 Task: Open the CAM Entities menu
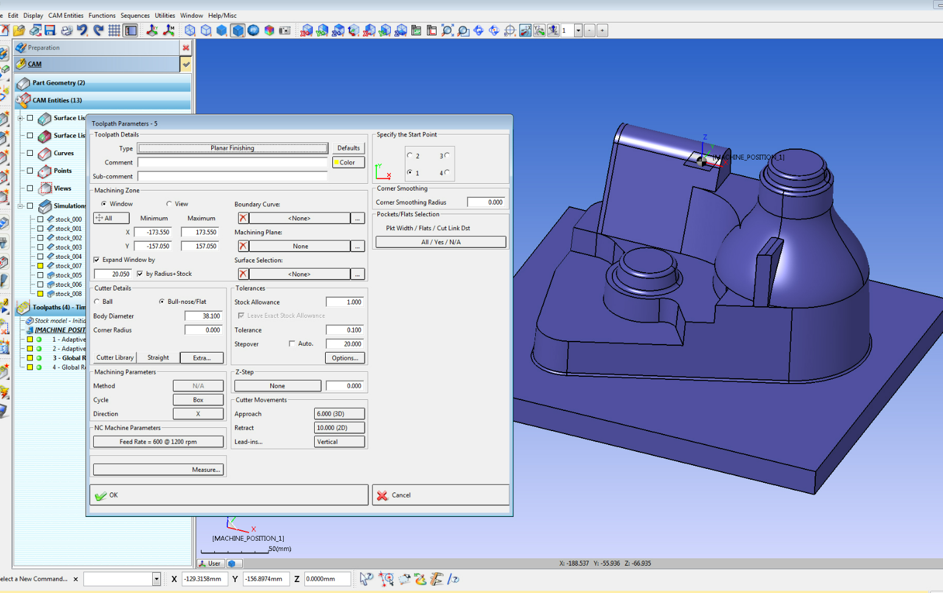pyautogui.click(x=66, y=15)
